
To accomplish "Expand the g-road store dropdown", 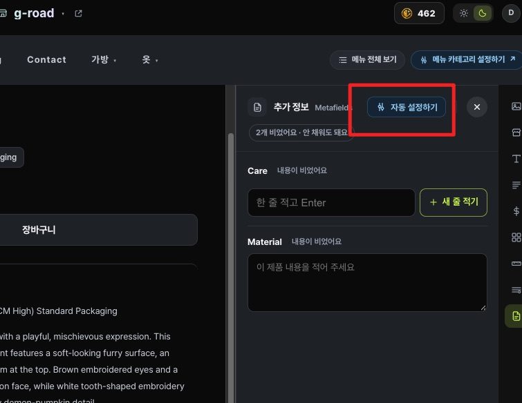I will point(63,14).
